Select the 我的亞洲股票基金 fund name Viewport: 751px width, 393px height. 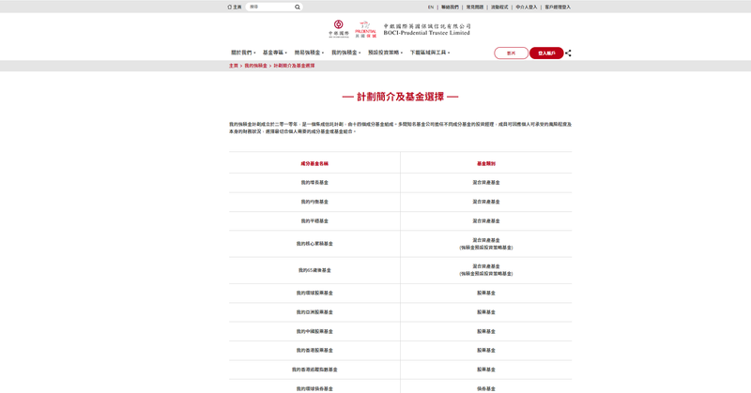(x=314, y=312)
